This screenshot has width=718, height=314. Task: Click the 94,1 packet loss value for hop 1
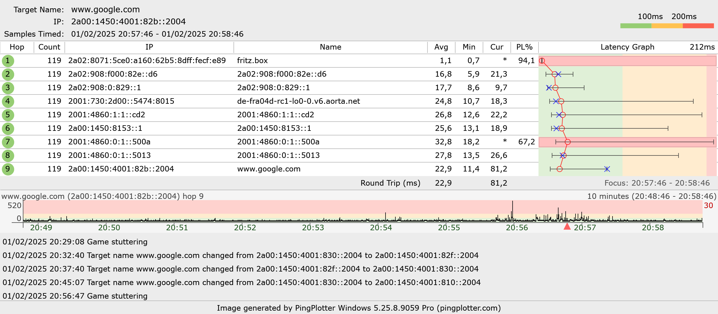(x=526, y=61)
